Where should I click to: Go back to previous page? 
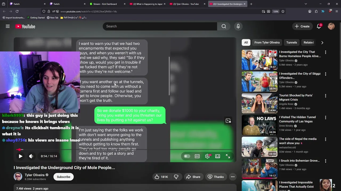pyautogui.click(x=4, y=11)
